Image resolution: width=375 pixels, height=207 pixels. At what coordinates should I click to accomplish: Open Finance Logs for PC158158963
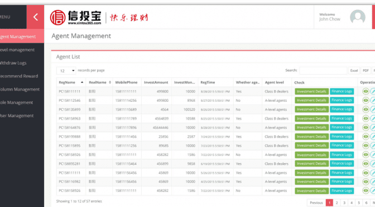(342, 119)
